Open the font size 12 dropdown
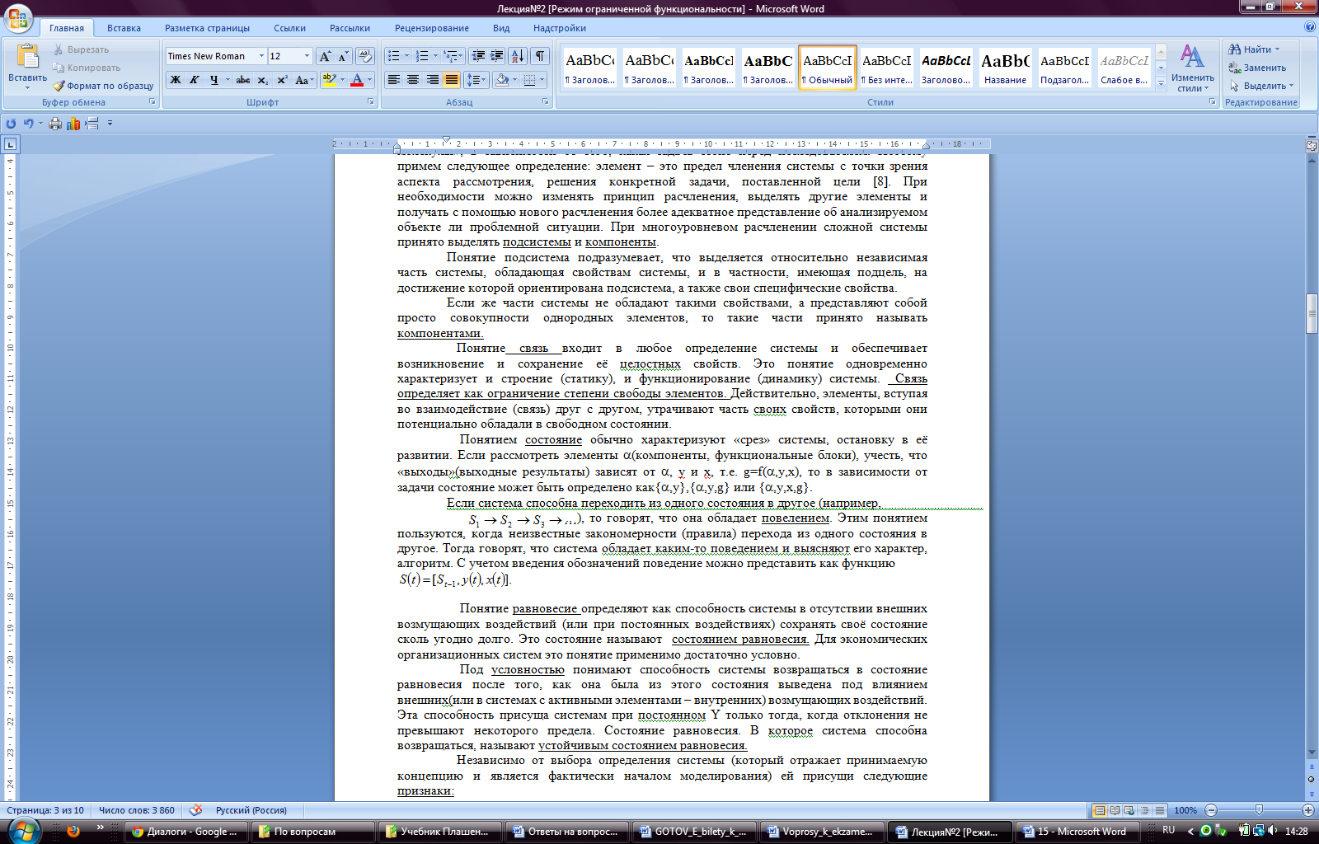The width and height of the screenshot is (1319, 844). (x=307, y=56)
